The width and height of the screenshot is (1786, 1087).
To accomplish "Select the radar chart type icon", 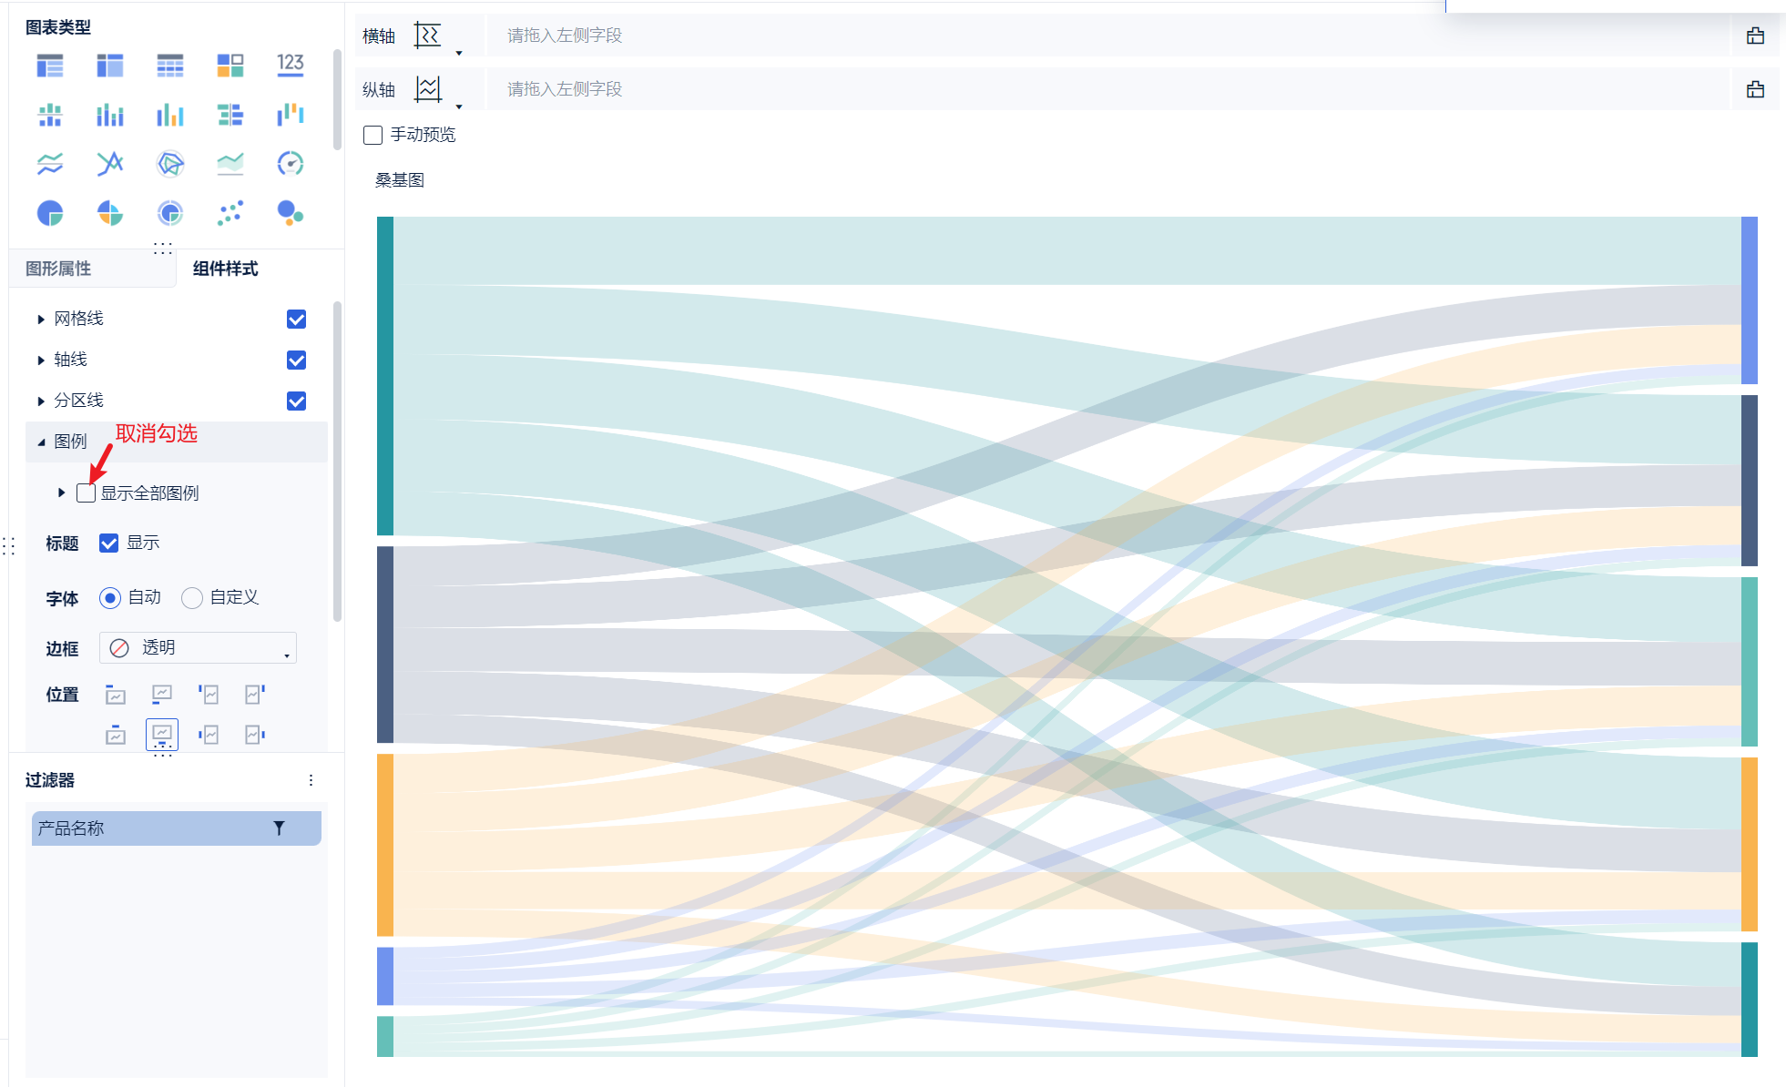I will [170, 164].
